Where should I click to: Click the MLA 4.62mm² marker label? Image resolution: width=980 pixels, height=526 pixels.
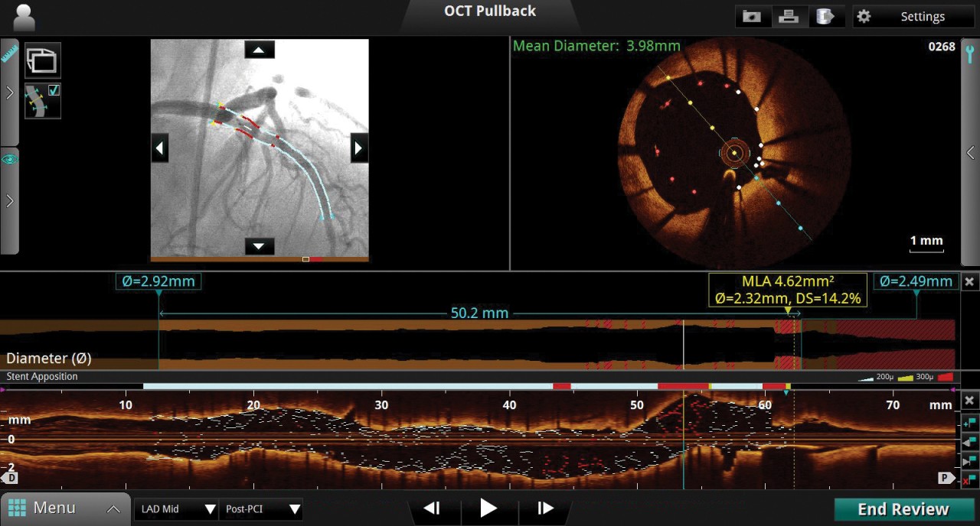click(787, 290)
